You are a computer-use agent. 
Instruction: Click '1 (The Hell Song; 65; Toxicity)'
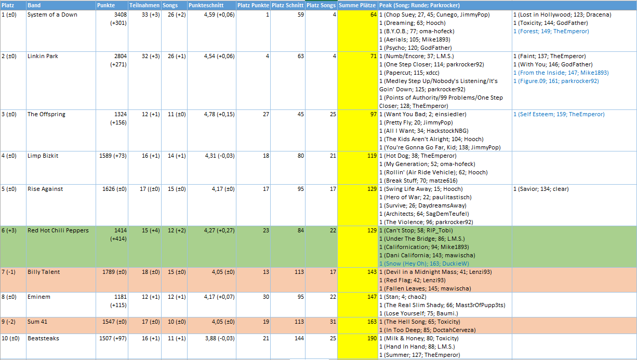[419, 322]
